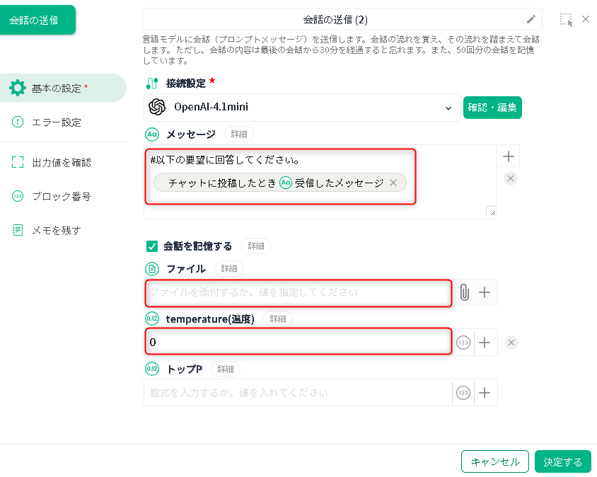This screenshot has height=477, width=597.
Task: Click the dashed selection cursor icon at top right
Action: point(566,20)
